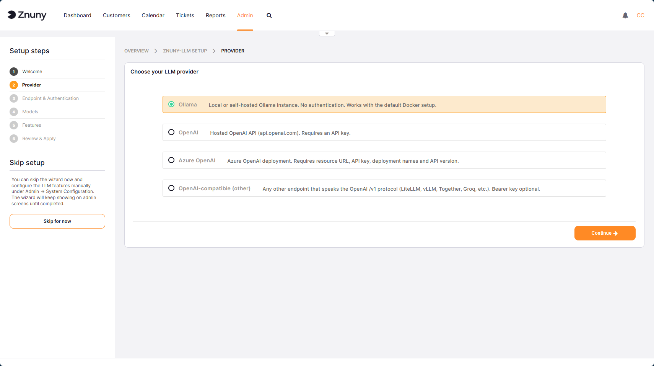Screen dimensions: 654x366
Task: Click step 5 circle for Features
Action: coord(14,125)
